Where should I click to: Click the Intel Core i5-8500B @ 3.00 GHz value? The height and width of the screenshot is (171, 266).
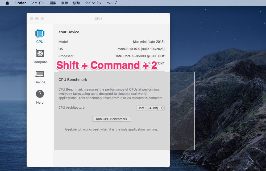click(x=140, y=56)
